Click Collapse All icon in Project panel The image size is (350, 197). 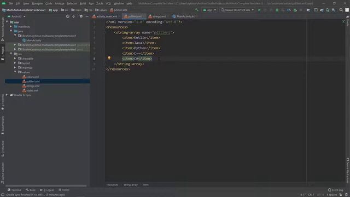[x=74, y=16]
